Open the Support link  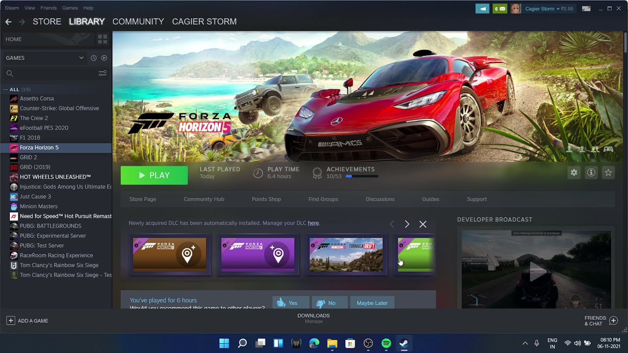pyautogui.click(x=477, y=199)
